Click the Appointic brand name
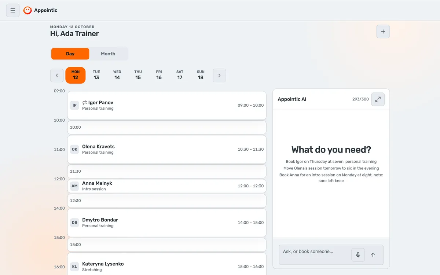The width and height of the screenshot is (440, 275). click(x=46, y=10)
